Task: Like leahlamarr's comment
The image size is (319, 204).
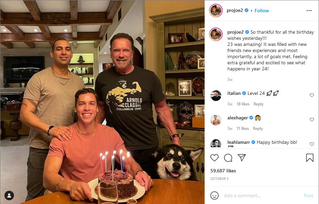Action: (312, 144)
